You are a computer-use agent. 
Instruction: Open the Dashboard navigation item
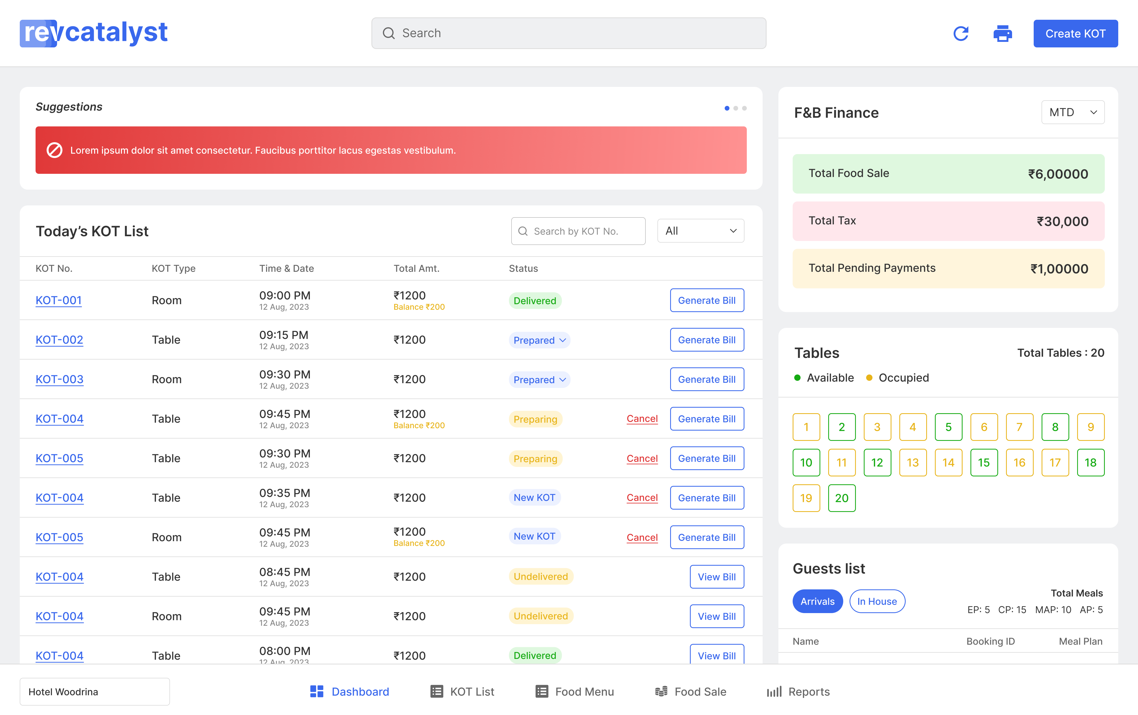point(350,691)
